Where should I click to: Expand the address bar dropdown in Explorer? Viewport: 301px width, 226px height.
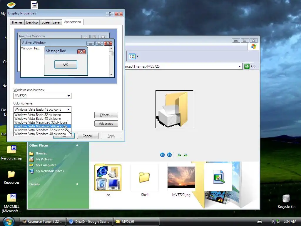coord(240,66)
